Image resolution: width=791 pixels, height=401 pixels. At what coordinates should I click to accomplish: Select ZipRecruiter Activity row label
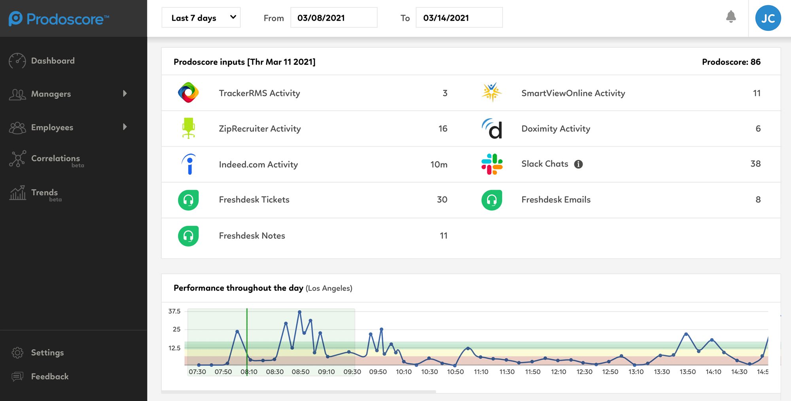pos(260,129)
